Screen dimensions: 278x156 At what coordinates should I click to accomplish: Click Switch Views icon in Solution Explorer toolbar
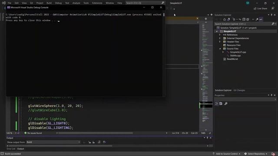tap(228, 19)
